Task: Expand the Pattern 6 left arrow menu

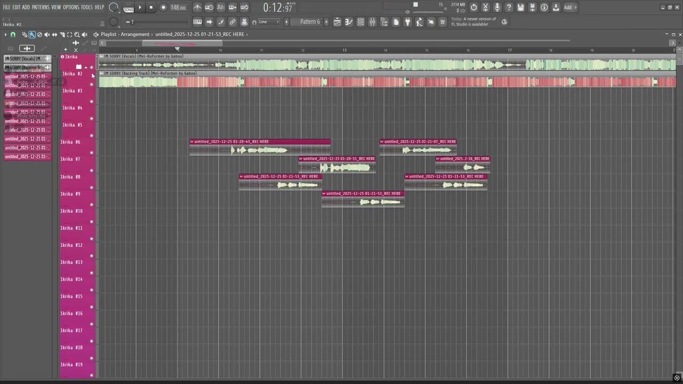Action: click(x=286, y=22)
